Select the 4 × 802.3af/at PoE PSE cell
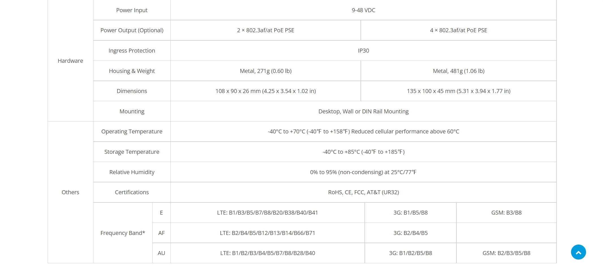Image resolution: width=603 pixels, height=270 pixels. 458,30
